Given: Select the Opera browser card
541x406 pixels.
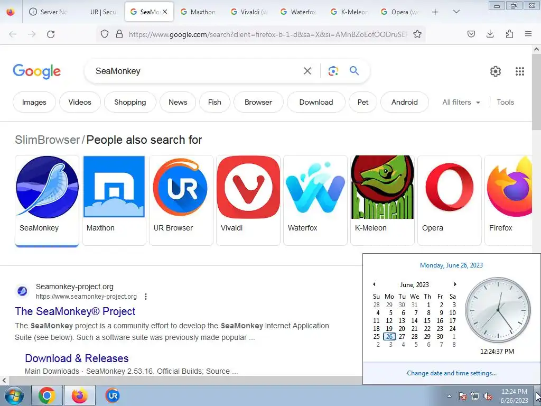Looking at the screenshot, I should pyautogui.click(x=450, y=200).
